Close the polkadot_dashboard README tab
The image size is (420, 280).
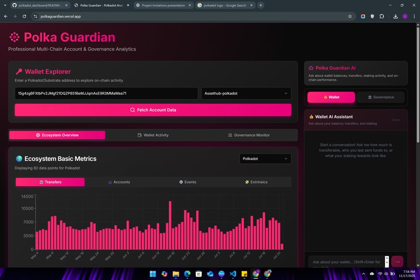[x=66, y=5]
